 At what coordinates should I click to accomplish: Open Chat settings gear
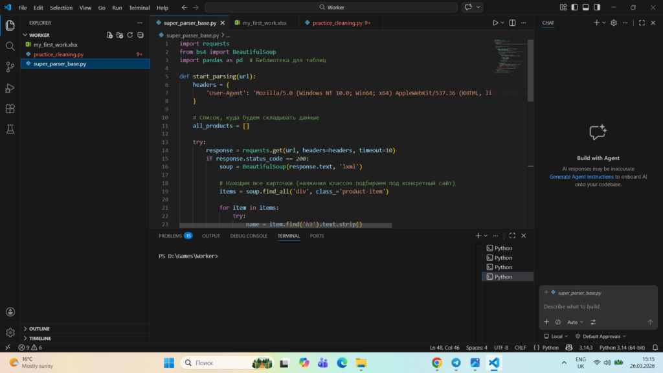pos(614,23)
